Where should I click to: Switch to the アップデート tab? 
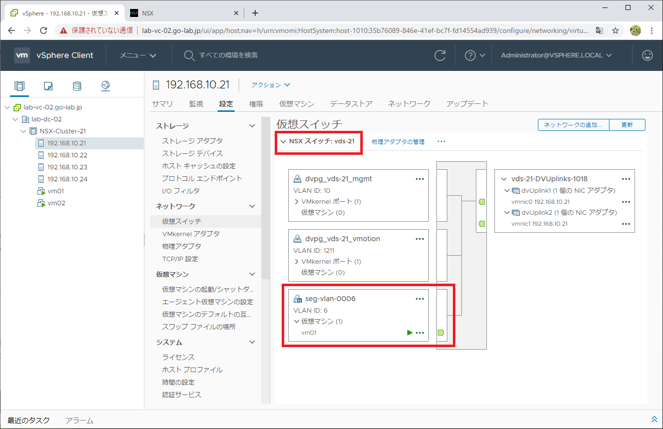tap(467, 104)
